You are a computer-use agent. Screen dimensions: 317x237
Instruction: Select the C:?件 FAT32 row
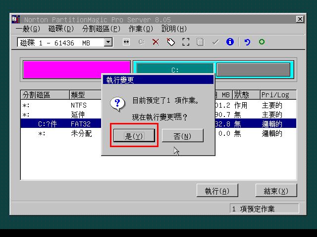click(158, 124)
